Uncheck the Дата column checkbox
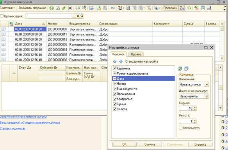Viewport: 228px width, 150px height. [x=114, y=78]
